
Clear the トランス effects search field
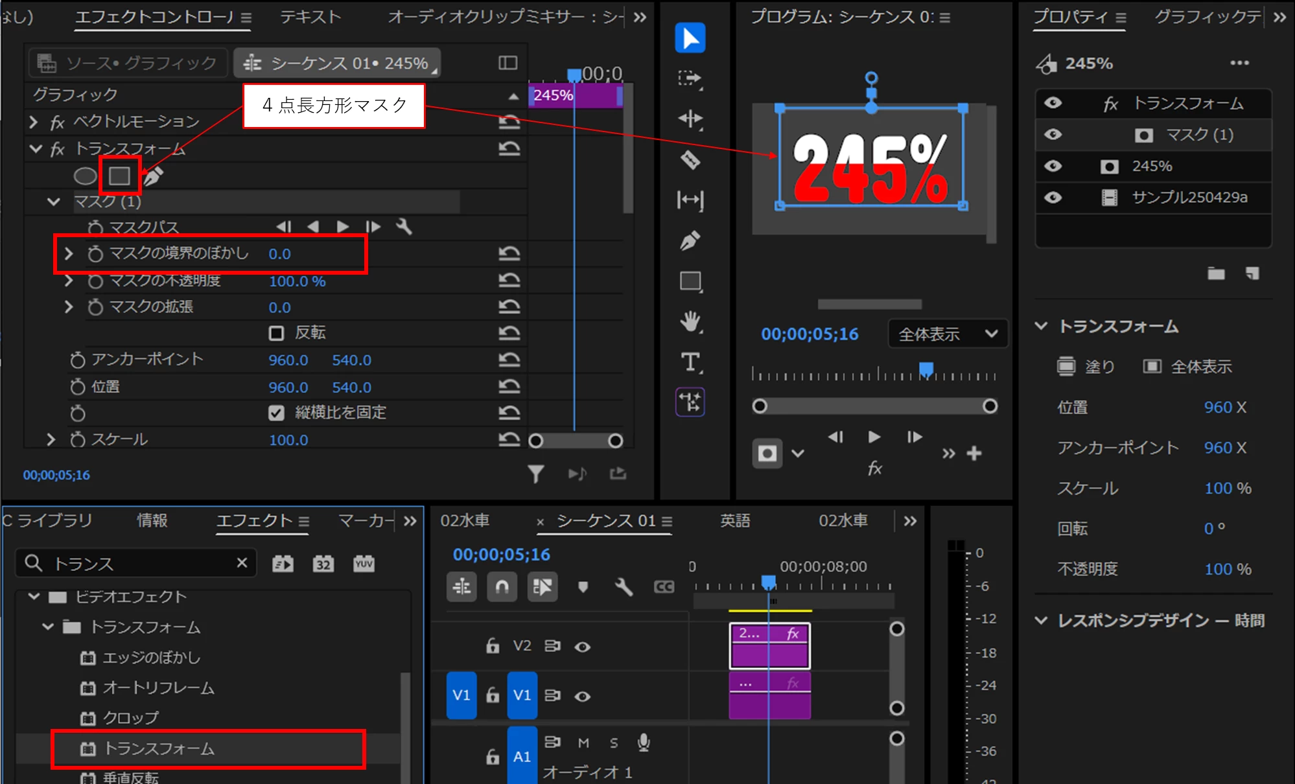coord(242,562)
